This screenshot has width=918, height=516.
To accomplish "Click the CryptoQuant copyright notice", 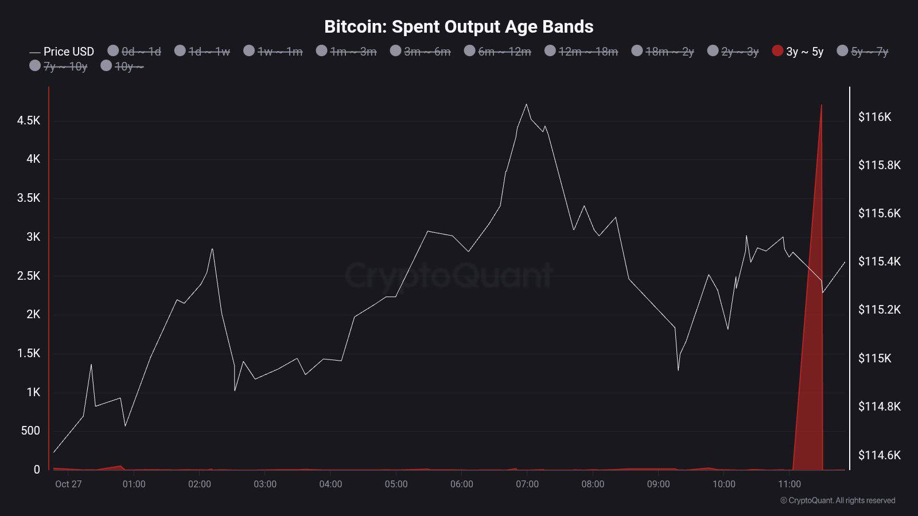I will pos(837,501).
